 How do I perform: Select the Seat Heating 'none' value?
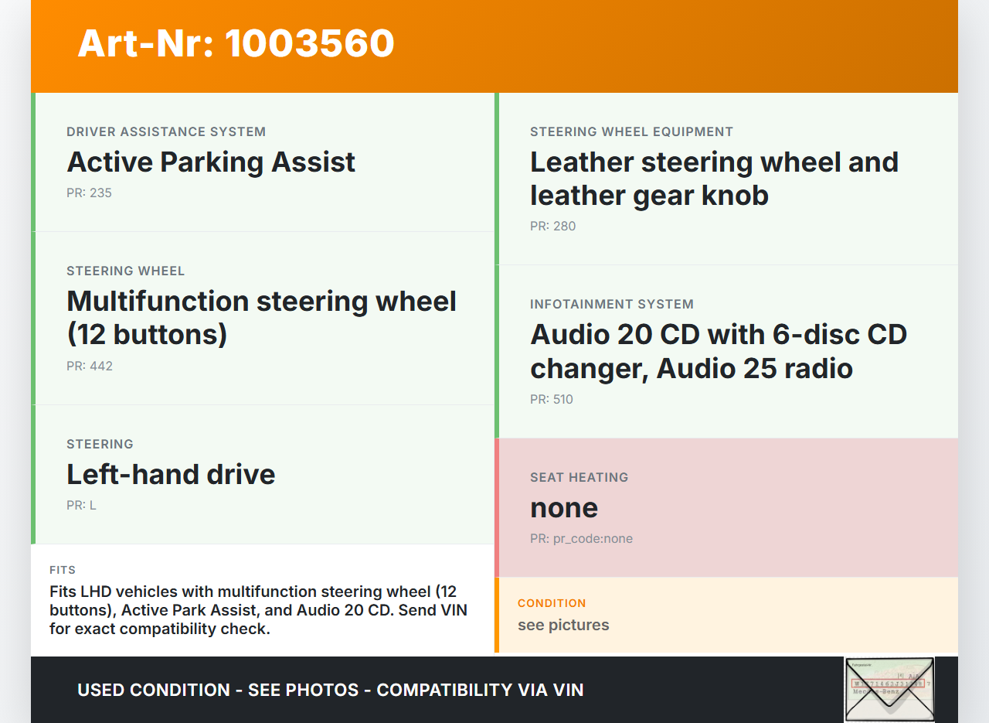coord(564,508)
